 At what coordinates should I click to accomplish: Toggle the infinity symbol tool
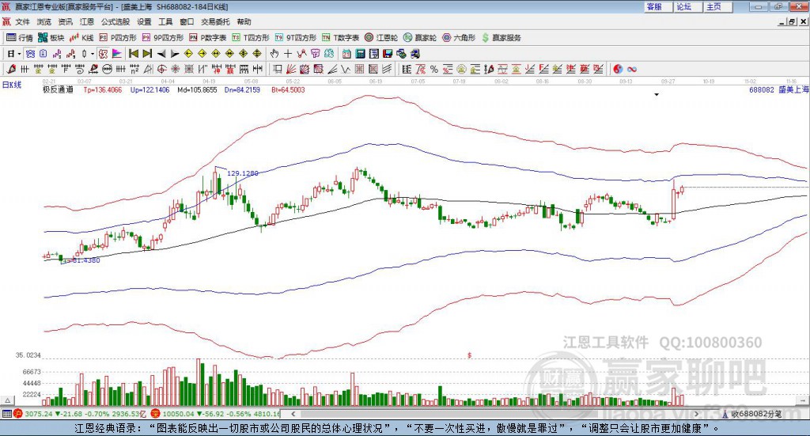(632, 69)
